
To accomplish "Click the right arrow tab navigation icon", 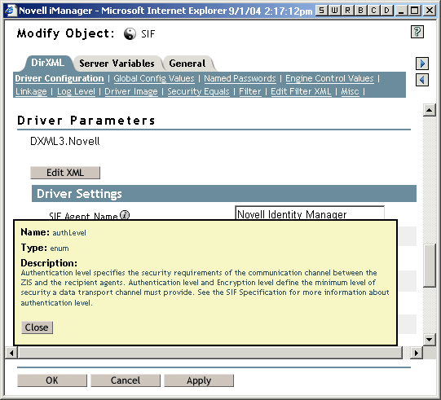I will tap(422, 64).
